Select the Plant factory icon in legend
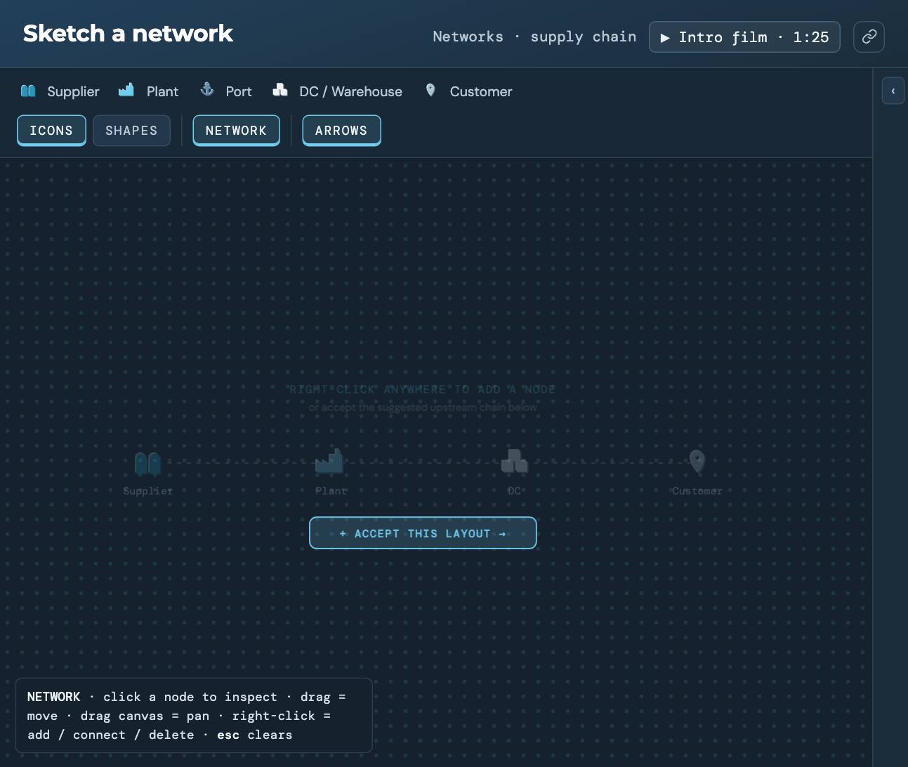 [126, 89]
